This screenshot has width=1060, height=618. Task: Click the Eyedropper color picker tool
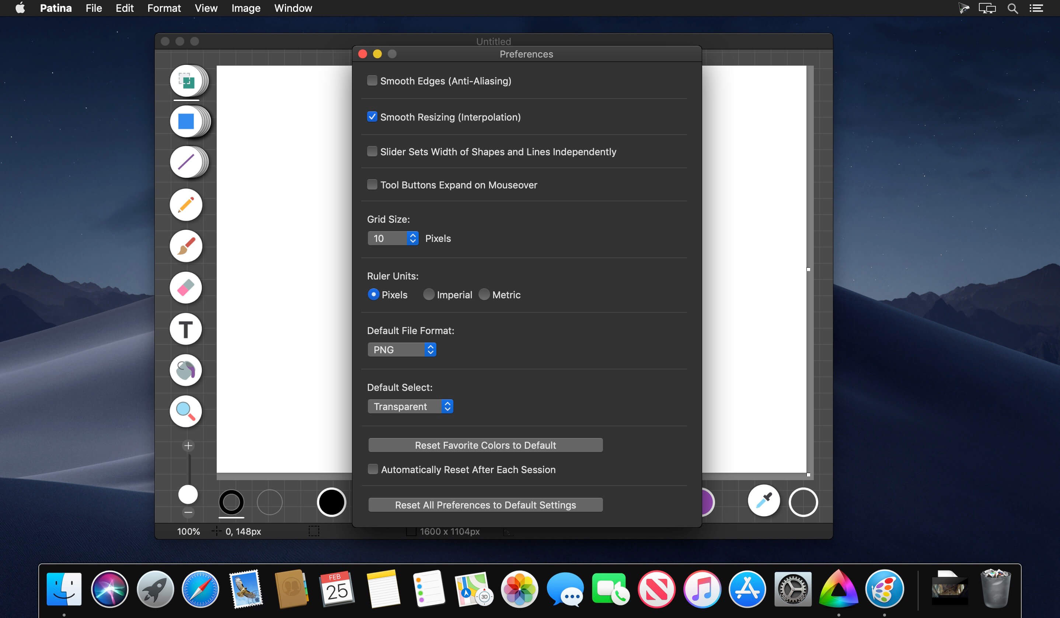pyautogui.click(x=763, y=501)
